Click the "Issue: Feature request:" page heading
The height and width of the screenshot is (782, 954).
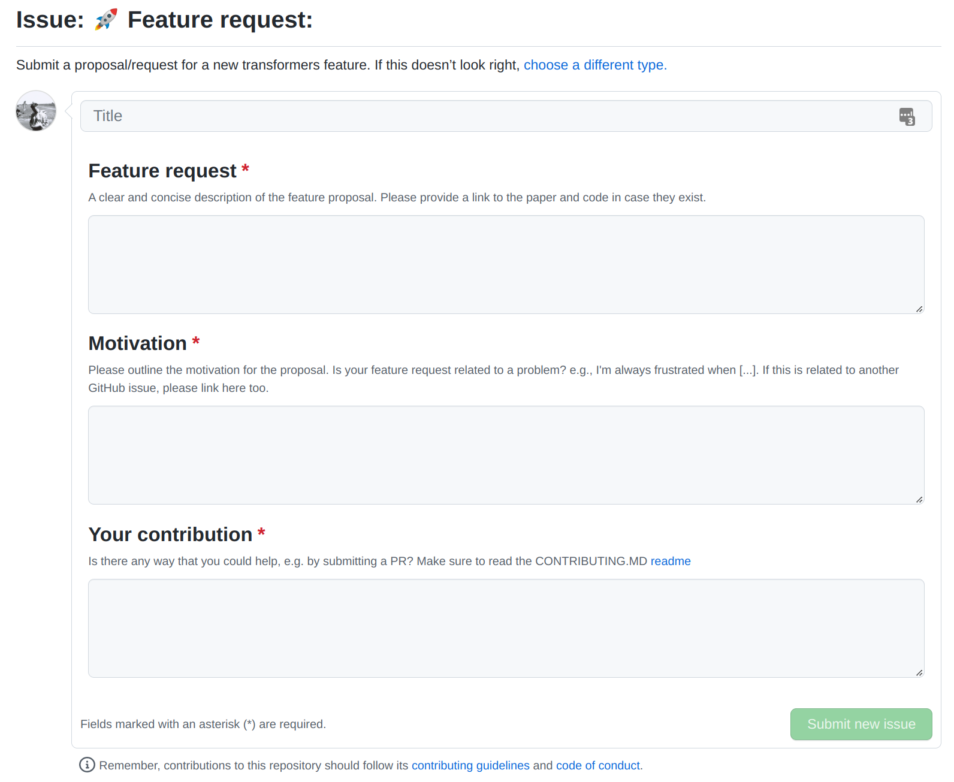pos(219,20)
